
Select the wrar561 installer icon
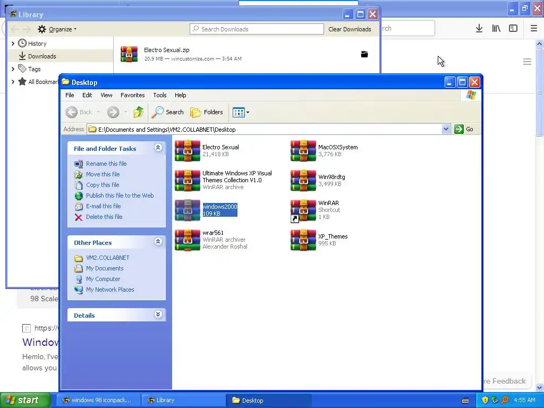coord(188,240)
